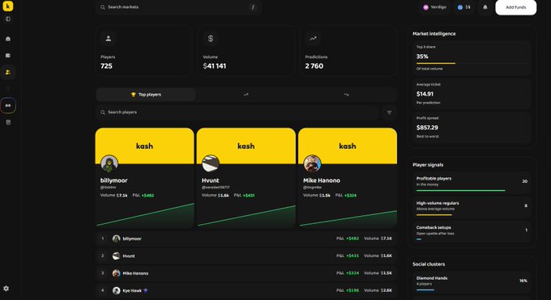
Task: Open player filter options icon
Action: pos(389,112)
